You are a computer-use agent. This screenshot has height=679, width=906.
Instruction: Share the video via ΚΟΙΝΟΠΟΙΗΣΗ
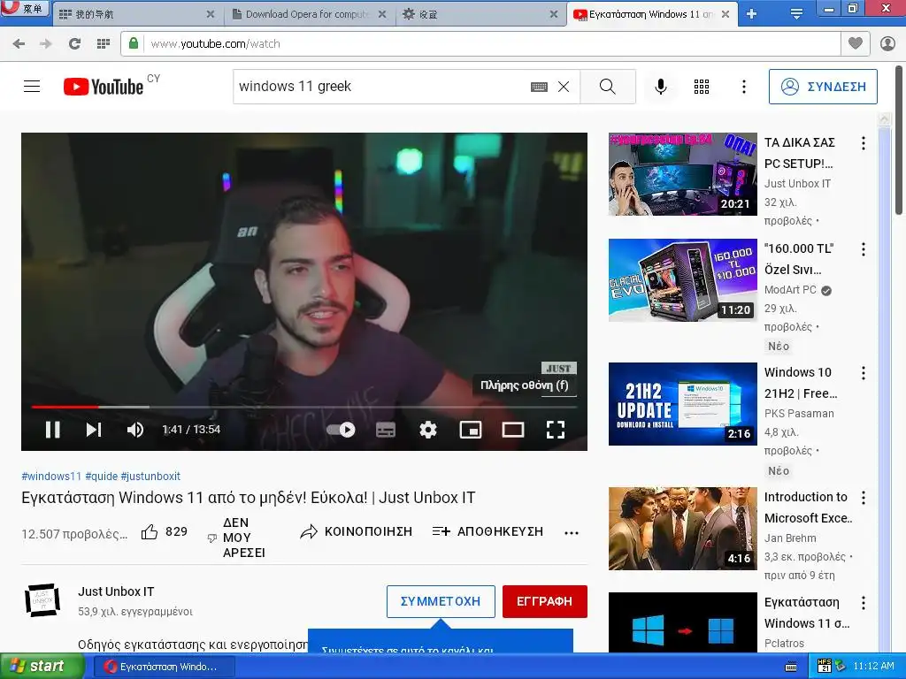point(357,531)
